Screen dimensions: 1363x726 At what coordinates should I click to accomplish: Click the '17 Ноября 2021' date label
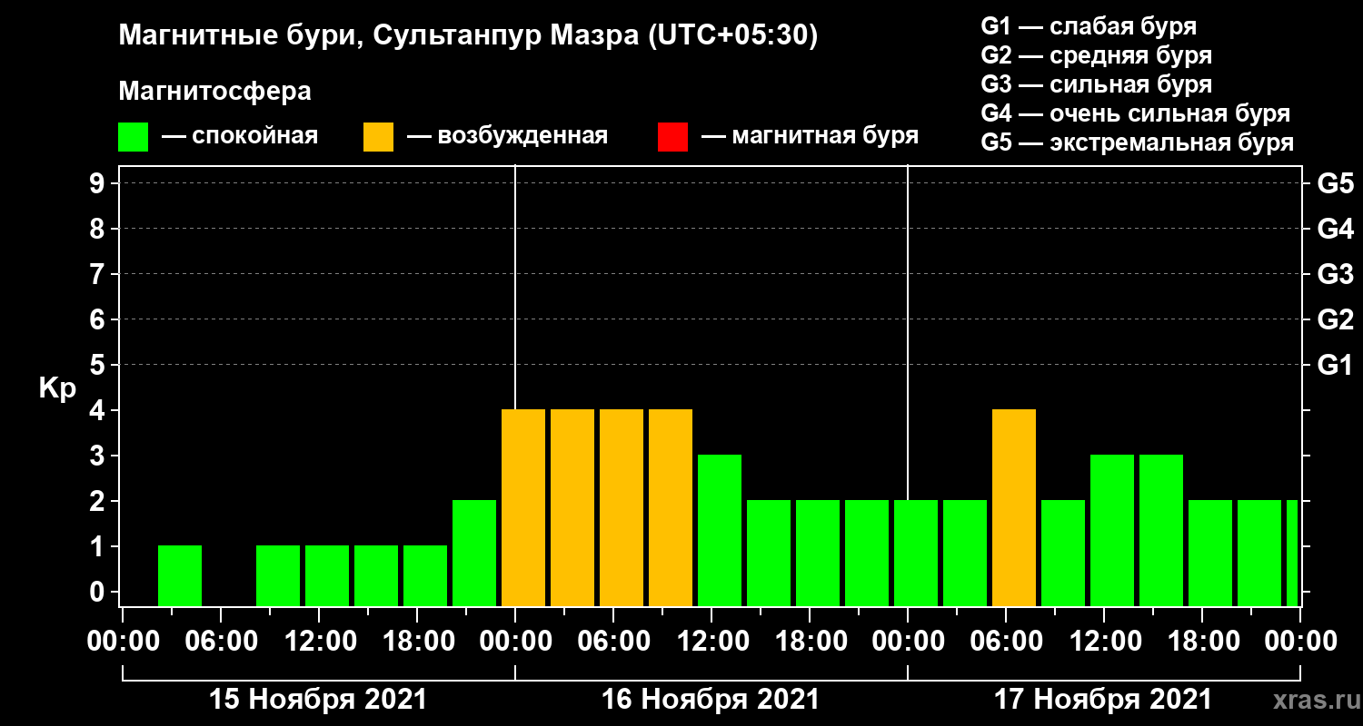[1103, 700]
